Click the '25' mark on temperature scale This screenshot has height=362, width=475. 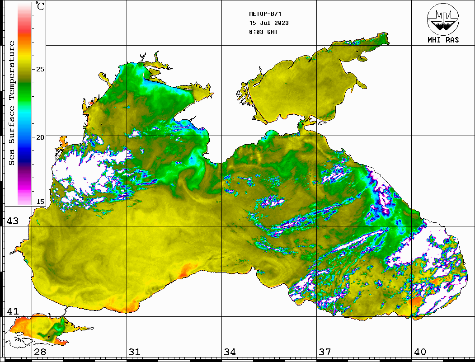(x=40, y=69)
